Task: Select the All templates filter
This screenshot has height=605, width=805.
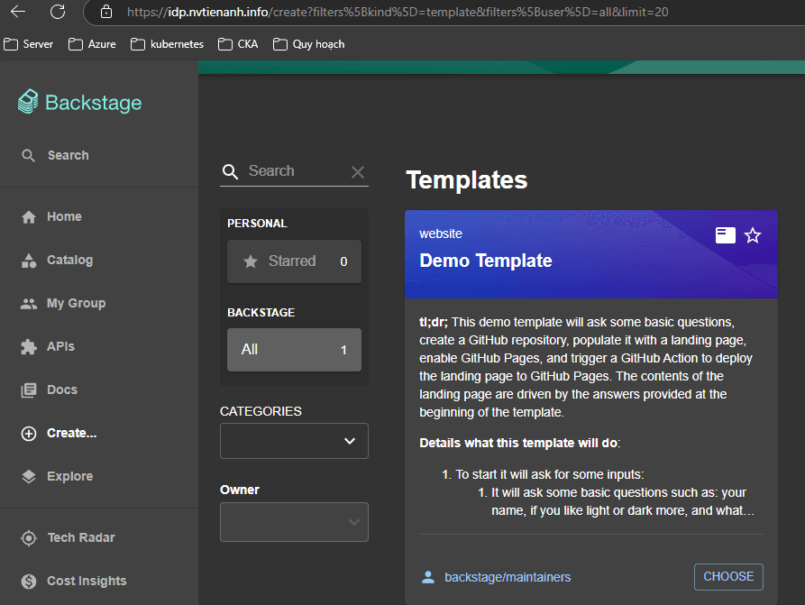Action: [294, 350]
